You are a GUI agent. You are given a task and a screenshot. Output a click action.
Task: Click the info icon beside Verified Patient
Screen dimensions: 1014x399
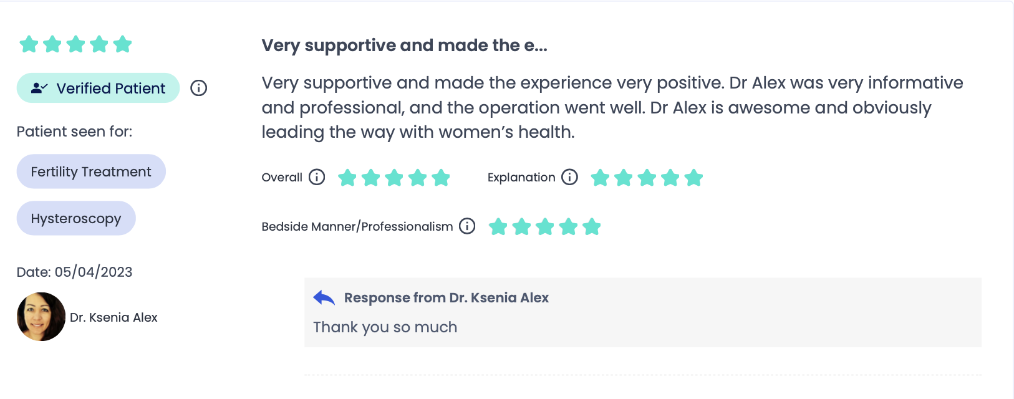pyautogui.click(x=198, y=88)
